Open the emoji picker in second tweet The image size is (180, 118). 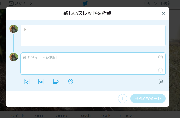(x=161, y=57)
